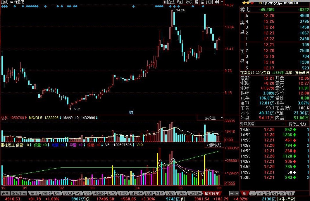Click the 恒生指数 index in the status bar
310x201 pixels.
coord(286,199)
